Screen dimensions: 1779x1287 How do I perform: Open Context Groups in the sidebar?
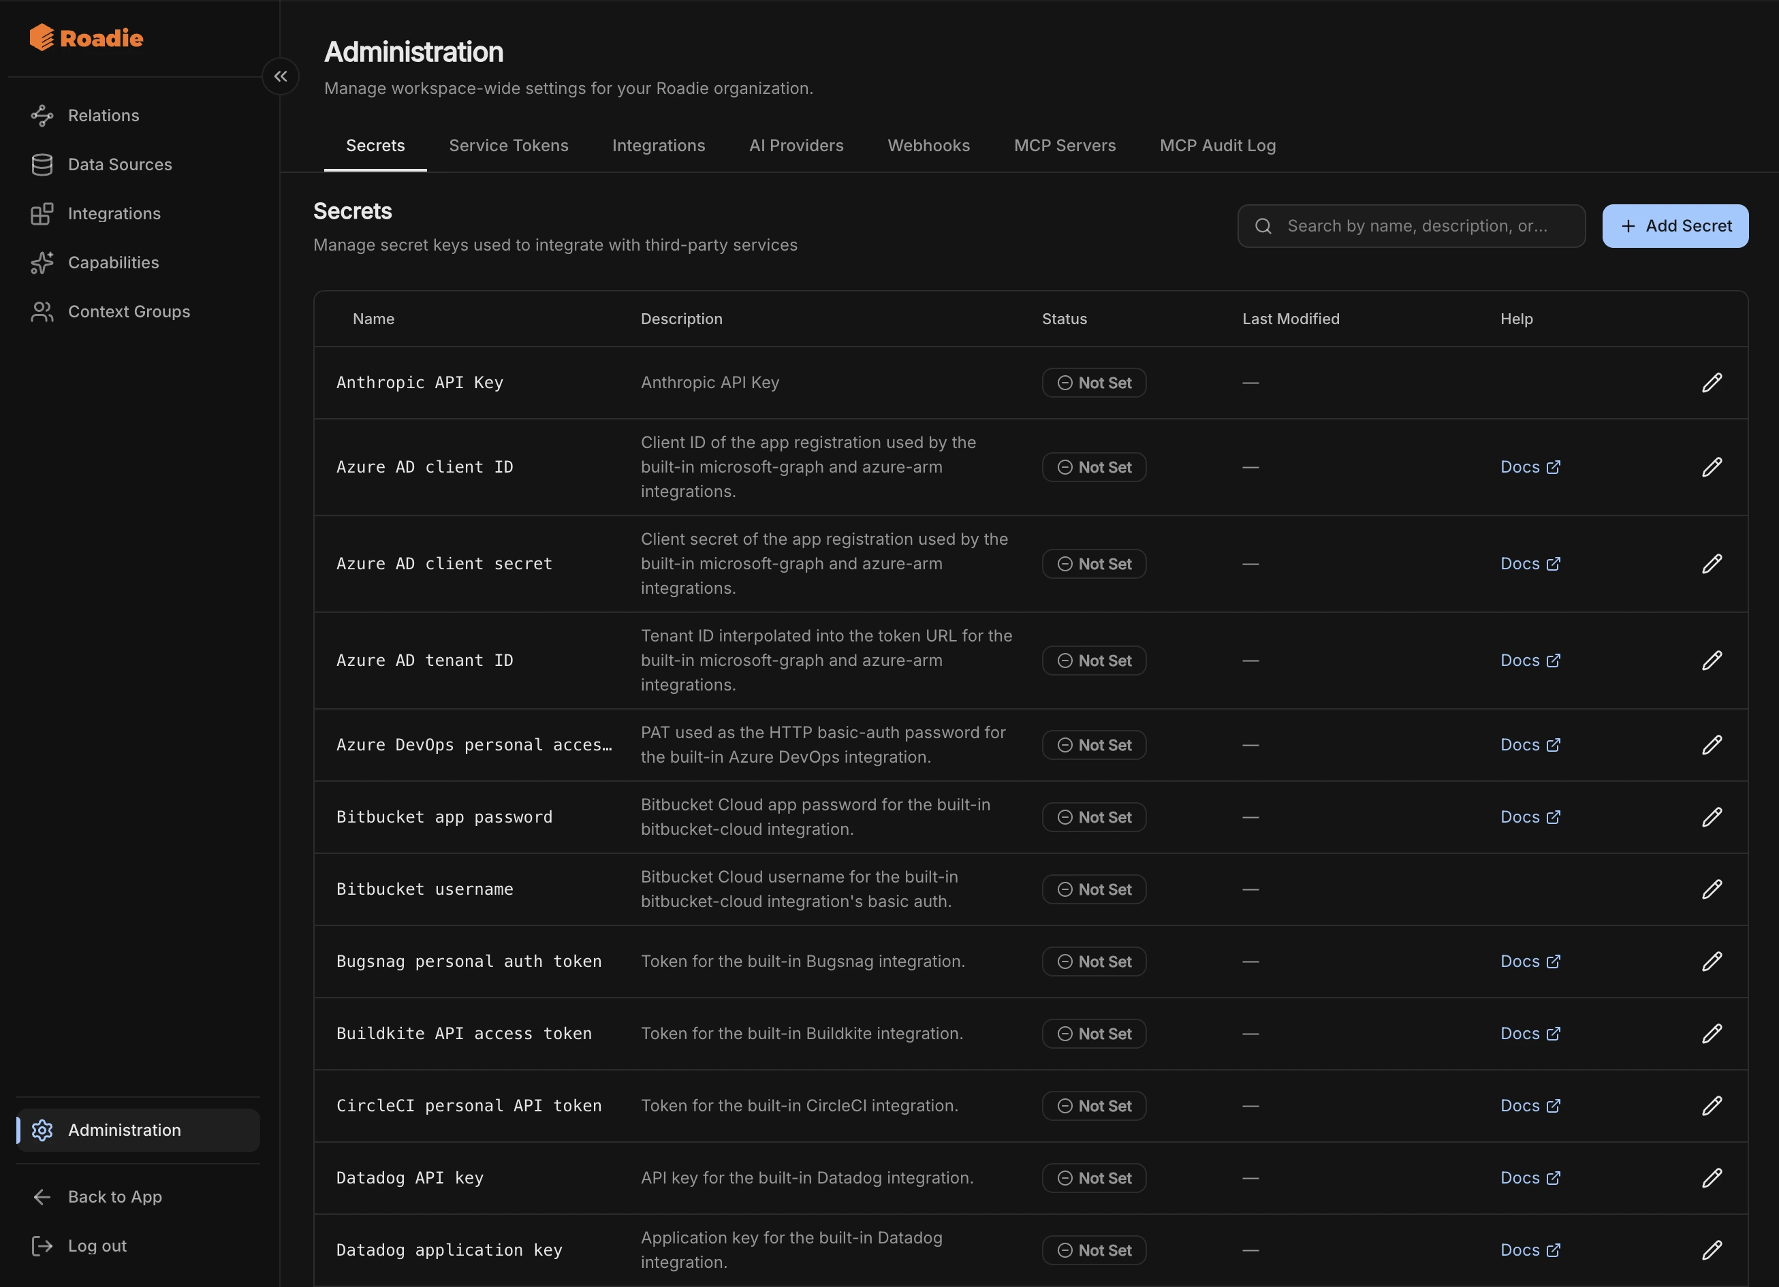pos(138,311)
